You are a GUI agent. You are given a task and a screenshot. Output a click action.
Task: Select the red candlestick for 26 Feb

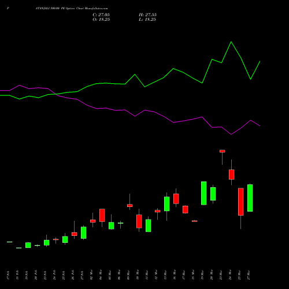click(75, 234)
